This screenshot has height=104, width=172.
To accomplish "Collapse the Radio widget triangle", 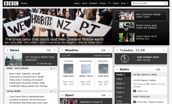I will coord(117,69).
